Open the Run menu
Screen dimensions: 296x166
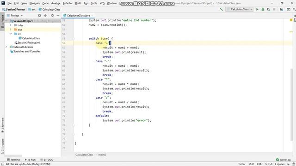click(x=86, y=3)
